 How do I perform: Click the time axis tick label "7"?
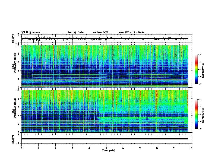(x=140, y=148)
